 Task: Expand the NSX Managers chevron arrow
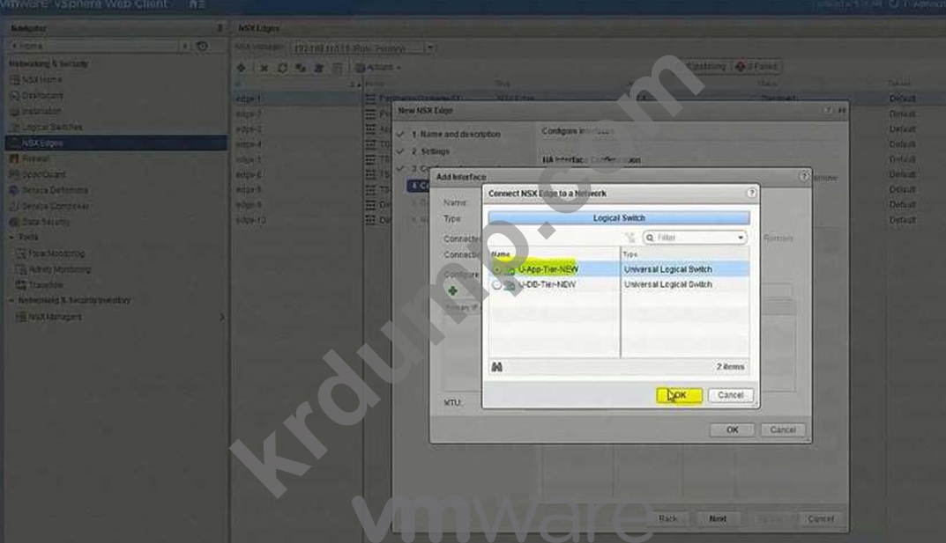[222, 317]
